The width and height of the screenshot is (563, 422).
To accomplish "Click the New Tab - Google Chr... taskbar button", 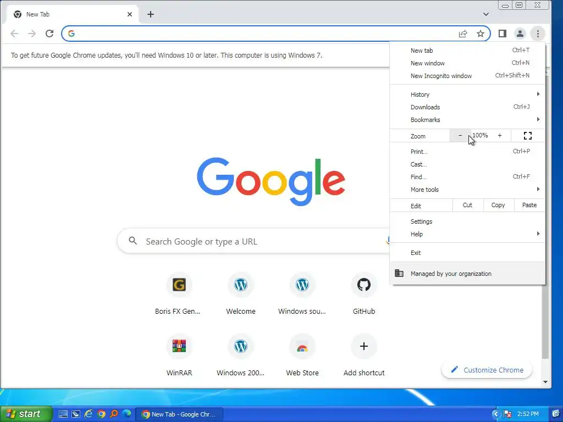I will tap(179, 414).
